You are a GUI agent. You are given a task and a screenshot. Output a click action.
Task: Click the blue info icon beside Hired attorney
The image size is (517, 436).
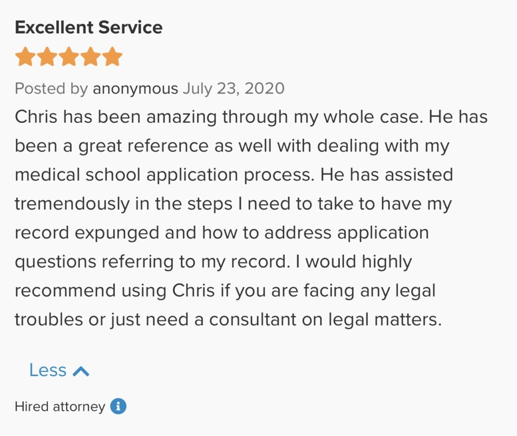[118, 406]
